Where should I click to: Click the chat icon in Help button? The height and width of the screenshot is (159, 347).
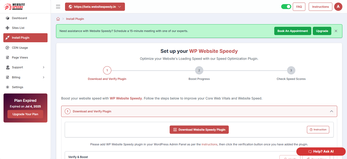(310, 152)
